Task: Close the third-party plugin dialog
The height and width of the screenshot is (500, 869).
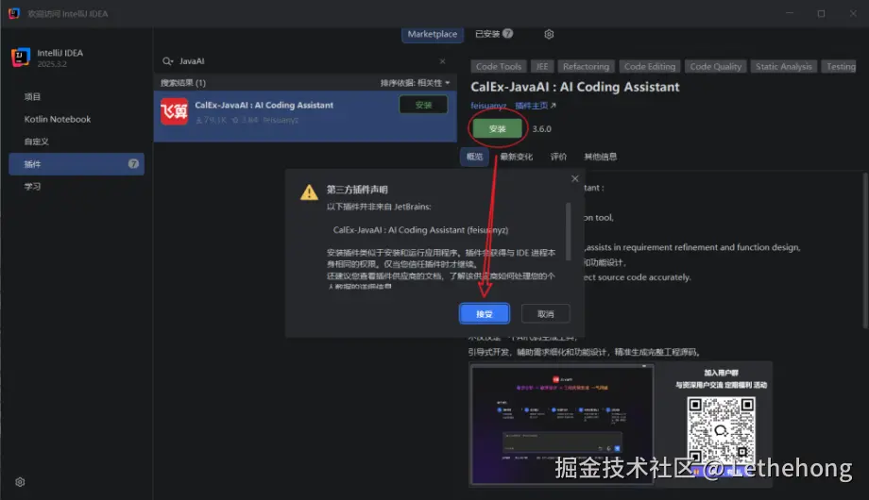Action: click(574, 178)
